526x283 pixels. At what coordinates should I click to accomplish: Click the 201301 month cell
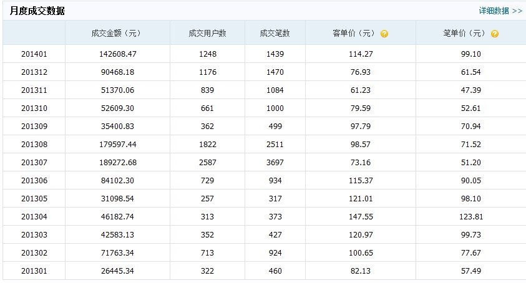pyautogui.click(x=34, y=271)
